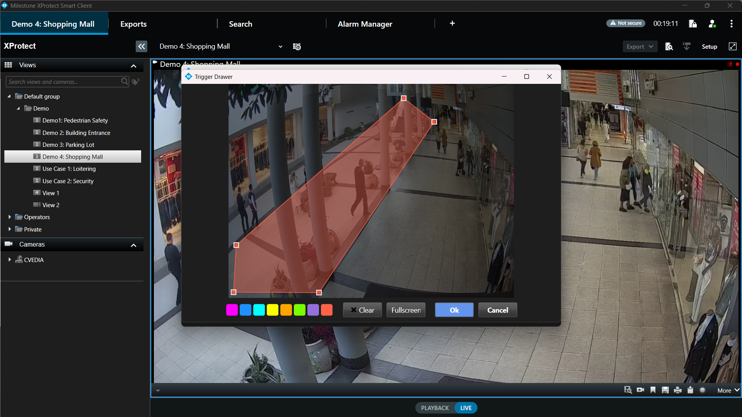Select bottom-left polygon vertex handle
Screen dimensions: 742x417
tap(234, 292)
